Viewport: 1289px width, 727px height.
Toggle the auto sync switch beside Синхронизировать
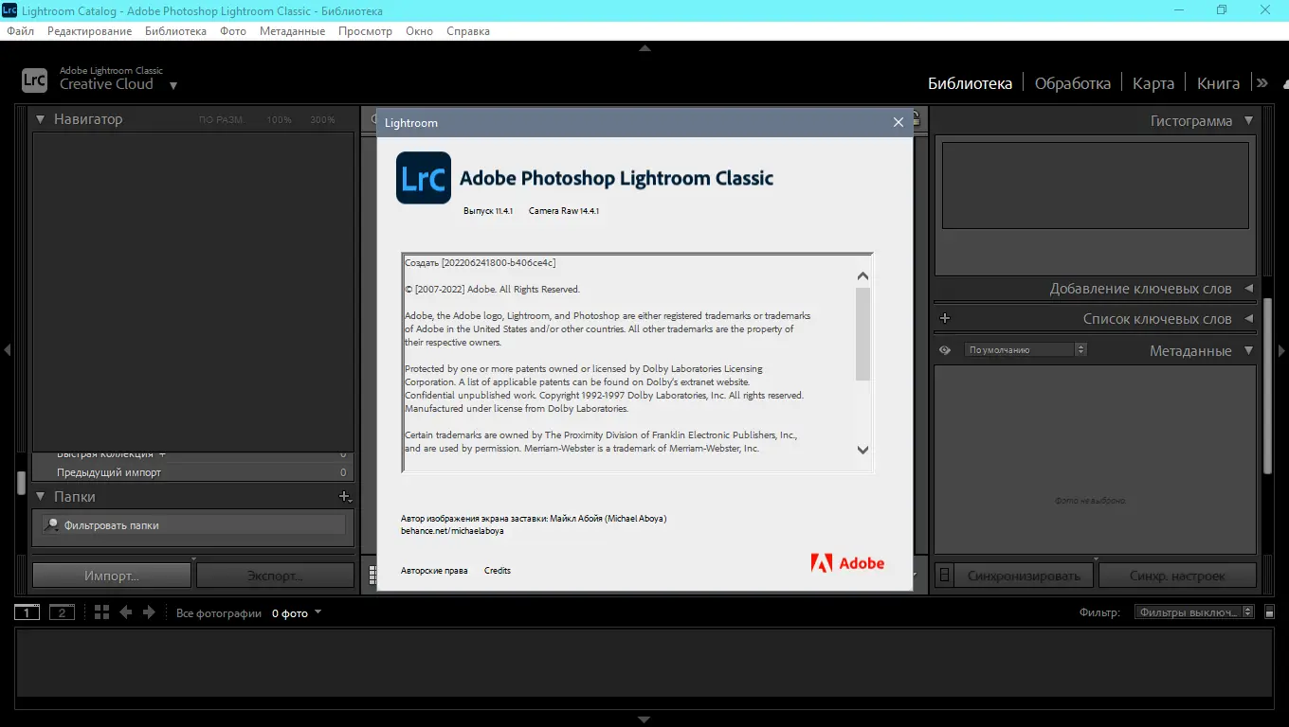coord(944,576)
